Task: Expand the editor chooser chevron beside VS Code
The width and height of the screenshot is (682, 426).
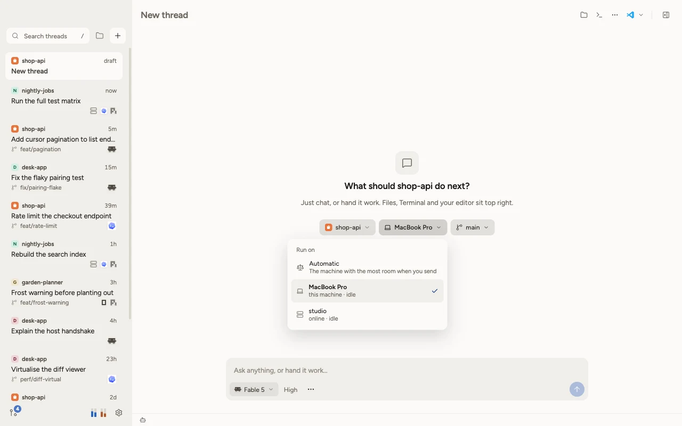Action: 641,15
